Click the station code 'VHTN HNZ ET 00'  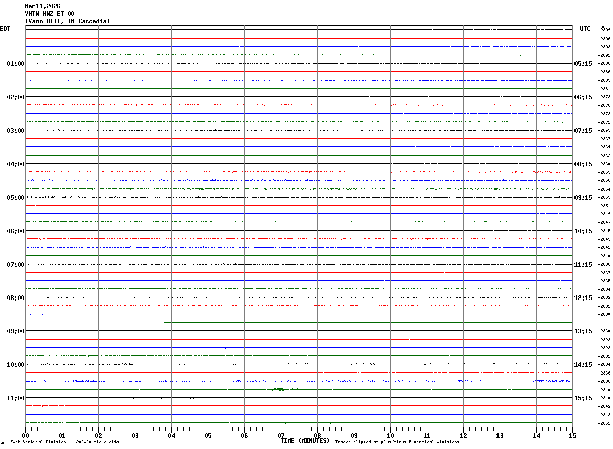50,14
